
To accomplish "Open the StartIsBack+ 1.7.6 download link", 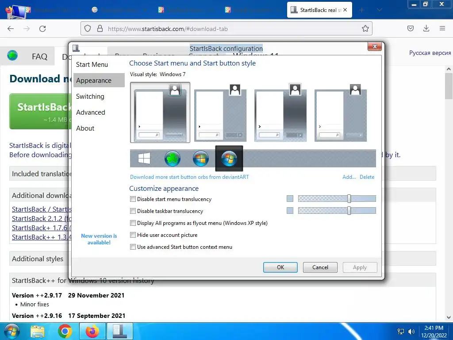I will (41, 228).
